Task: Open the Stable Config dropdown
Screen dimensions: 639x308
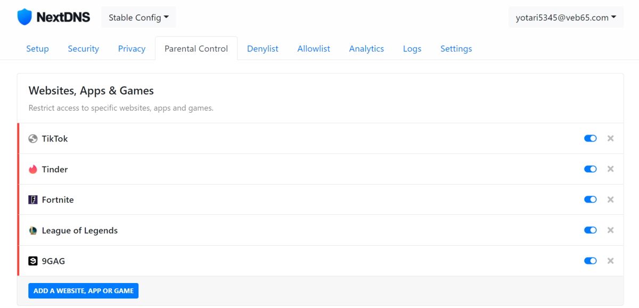Action: (x=138, y=17)
